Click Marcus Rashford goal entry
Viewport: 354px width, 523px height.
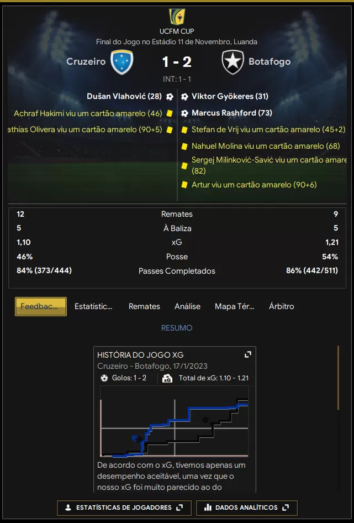tap(226, 113)
